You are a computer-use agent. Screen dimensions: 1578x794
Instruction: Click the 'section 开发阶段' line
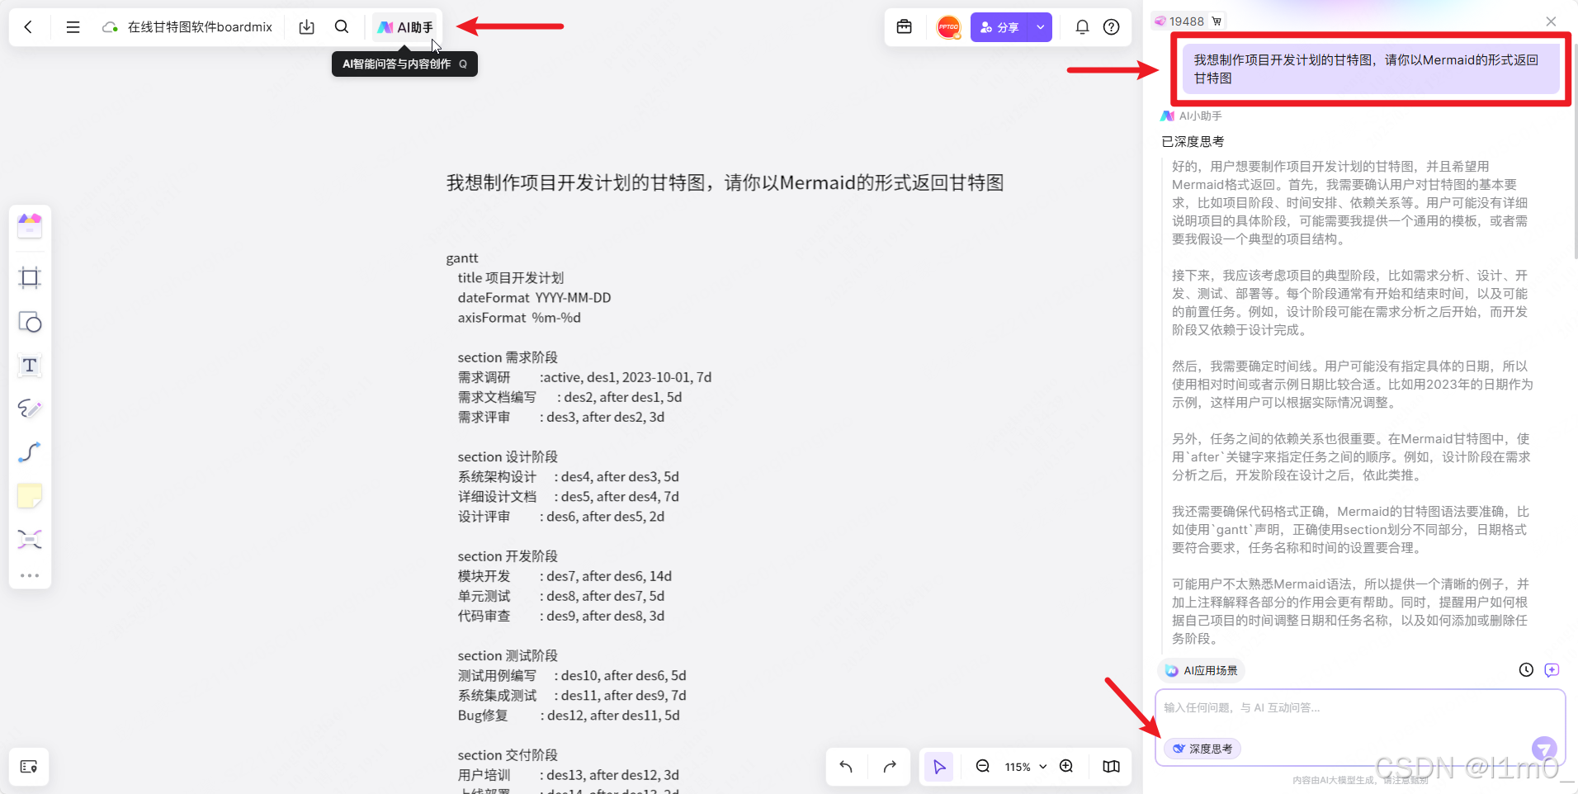pyautogui.click(x=508, y=556)
